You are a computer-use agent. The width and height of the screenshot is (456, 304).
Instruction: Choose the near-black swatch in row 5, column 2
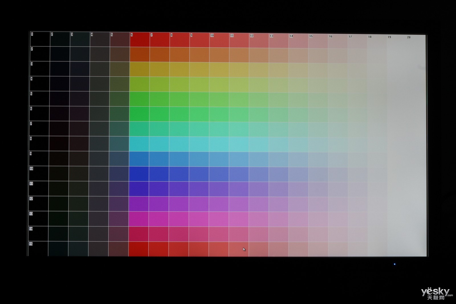pyautogui.click(x=60, y=99)
